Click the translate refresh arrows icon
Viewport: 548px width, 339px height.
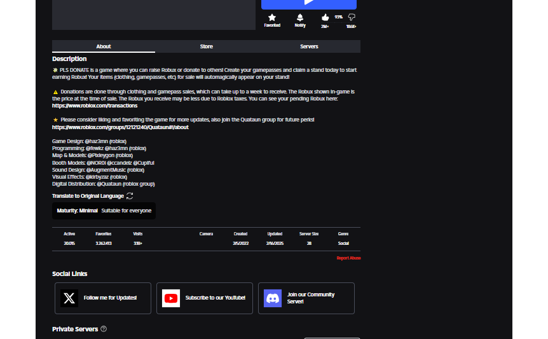click(130, 196)
